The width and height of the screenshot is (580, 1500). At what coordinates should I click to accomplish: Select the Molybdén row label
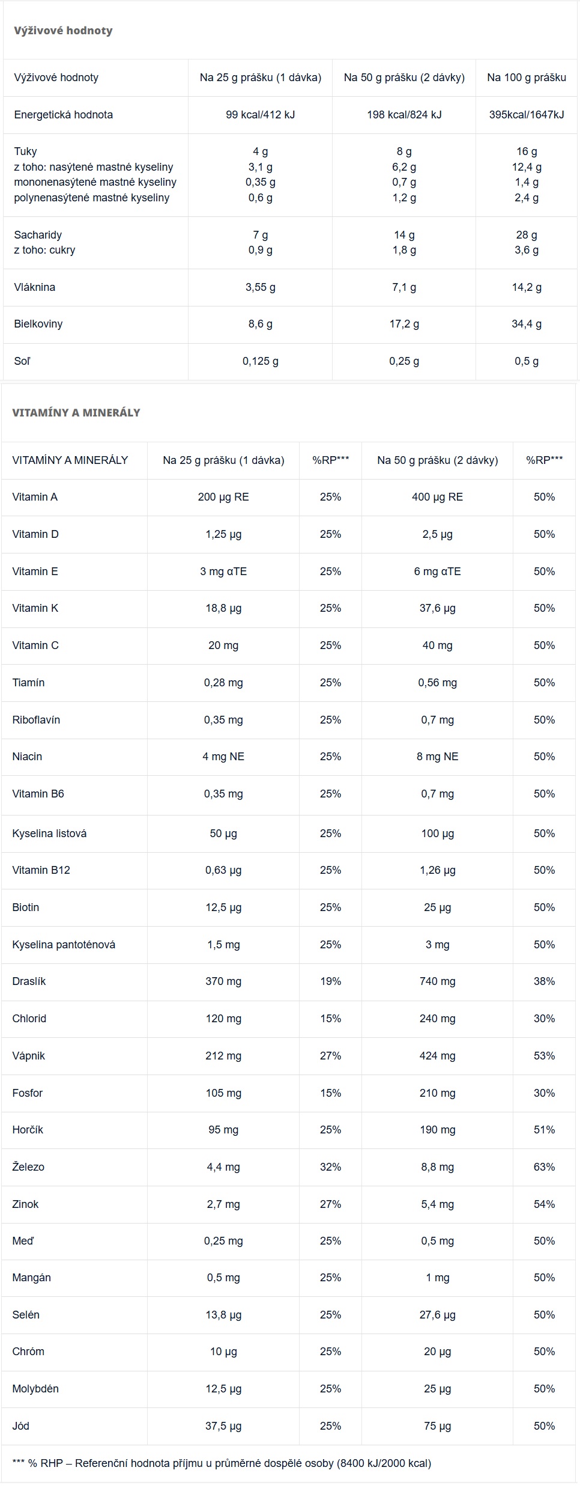(35, 1389)
